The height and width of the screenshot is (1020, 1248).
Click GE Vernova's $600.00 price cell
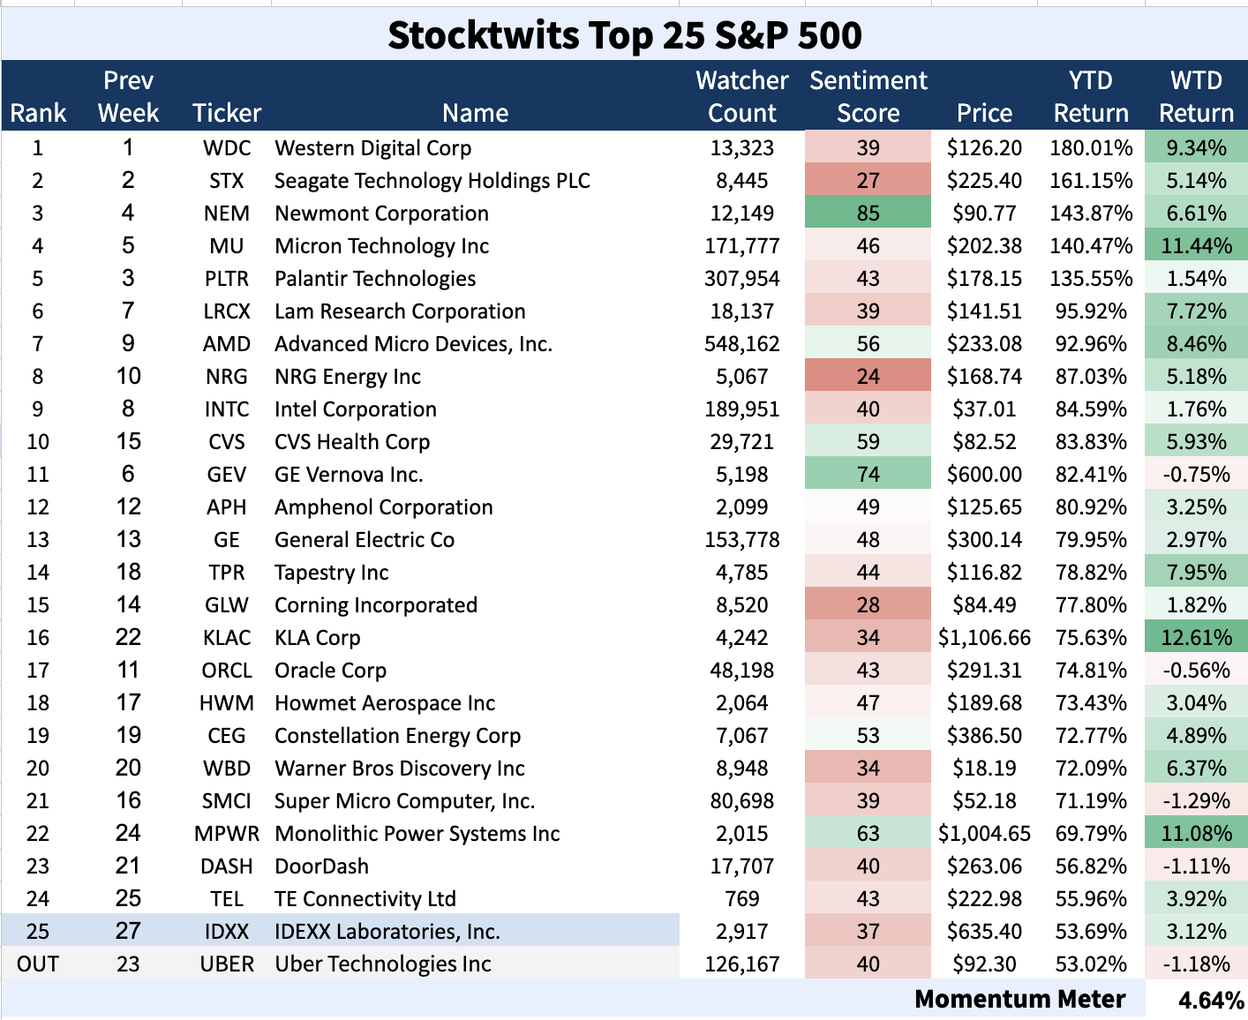[x=984, y=475]
